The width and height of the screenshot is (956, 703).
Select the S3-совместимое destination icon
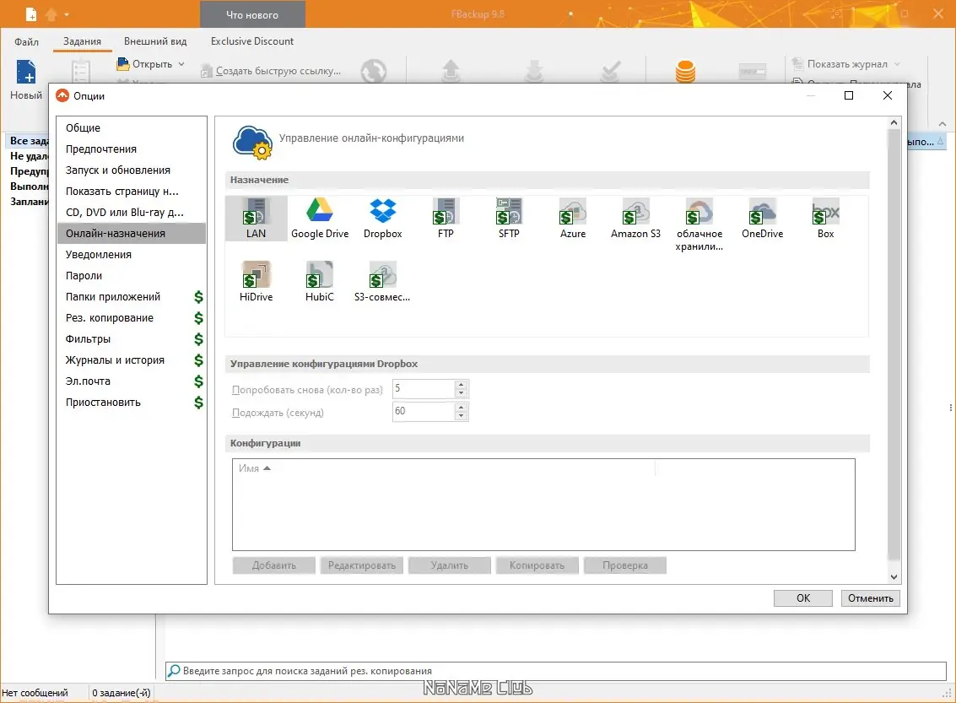[382, 282]
